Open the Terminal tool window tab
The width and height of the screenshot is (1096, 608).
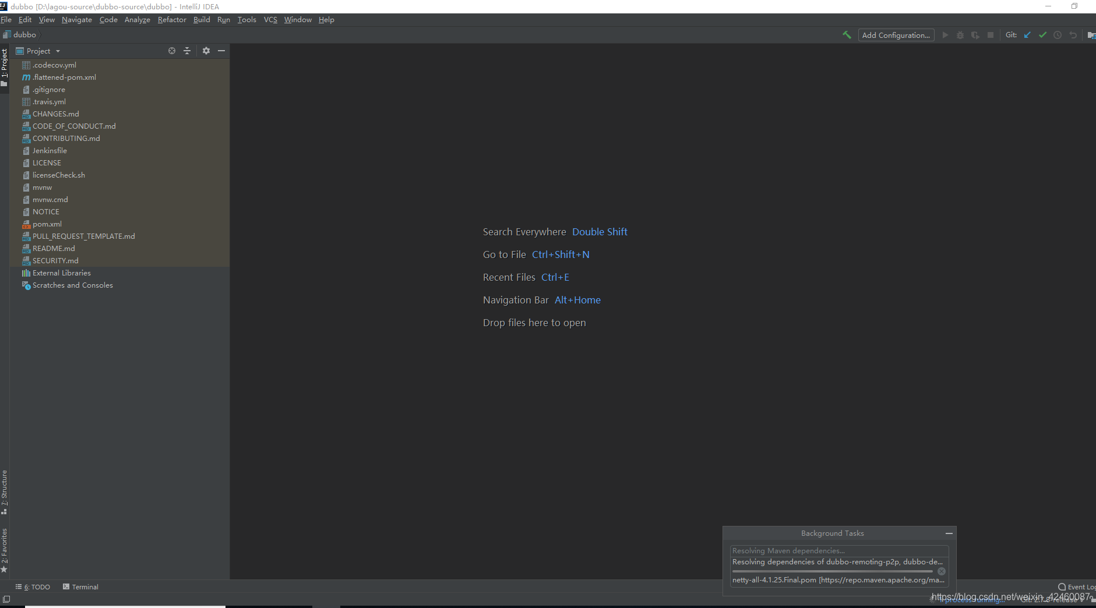[x=80, y=587]
